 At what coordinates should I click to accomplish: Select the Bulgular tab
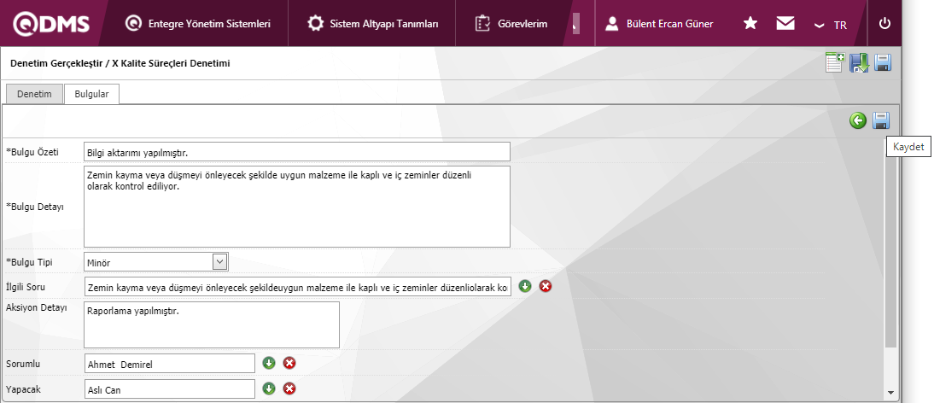(x=91, y=94)
